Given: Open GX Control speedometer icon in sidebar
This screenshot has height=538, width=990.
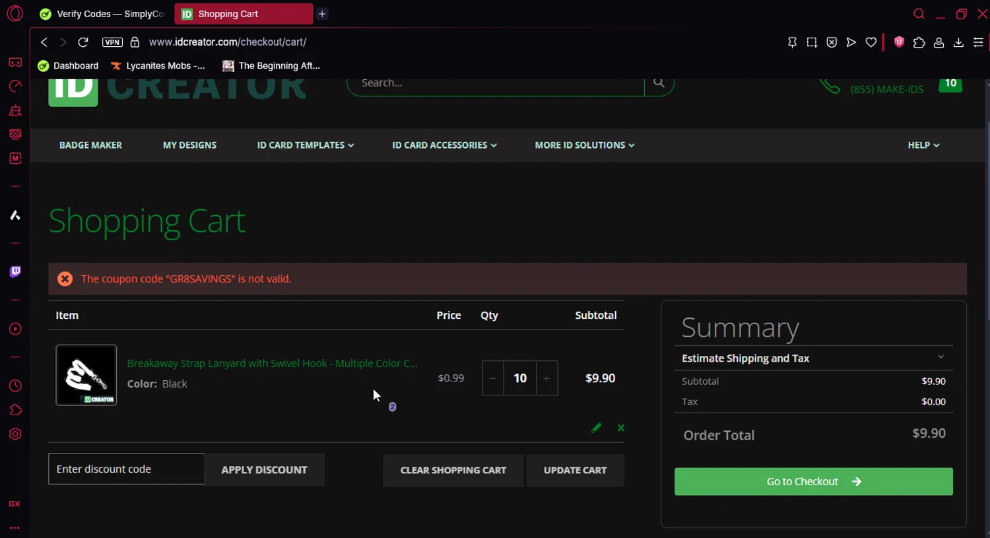Looking at the screenshot, I should point(15,86).
